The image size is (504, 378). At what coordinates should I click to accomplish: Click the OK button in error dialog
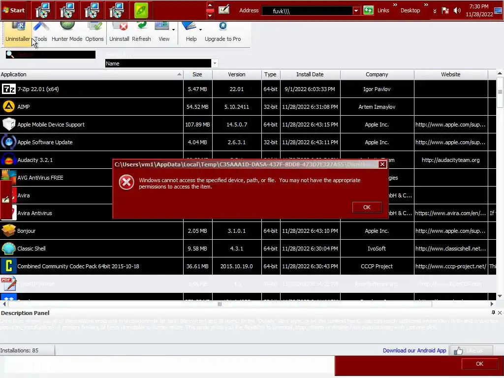pos(367,207)
